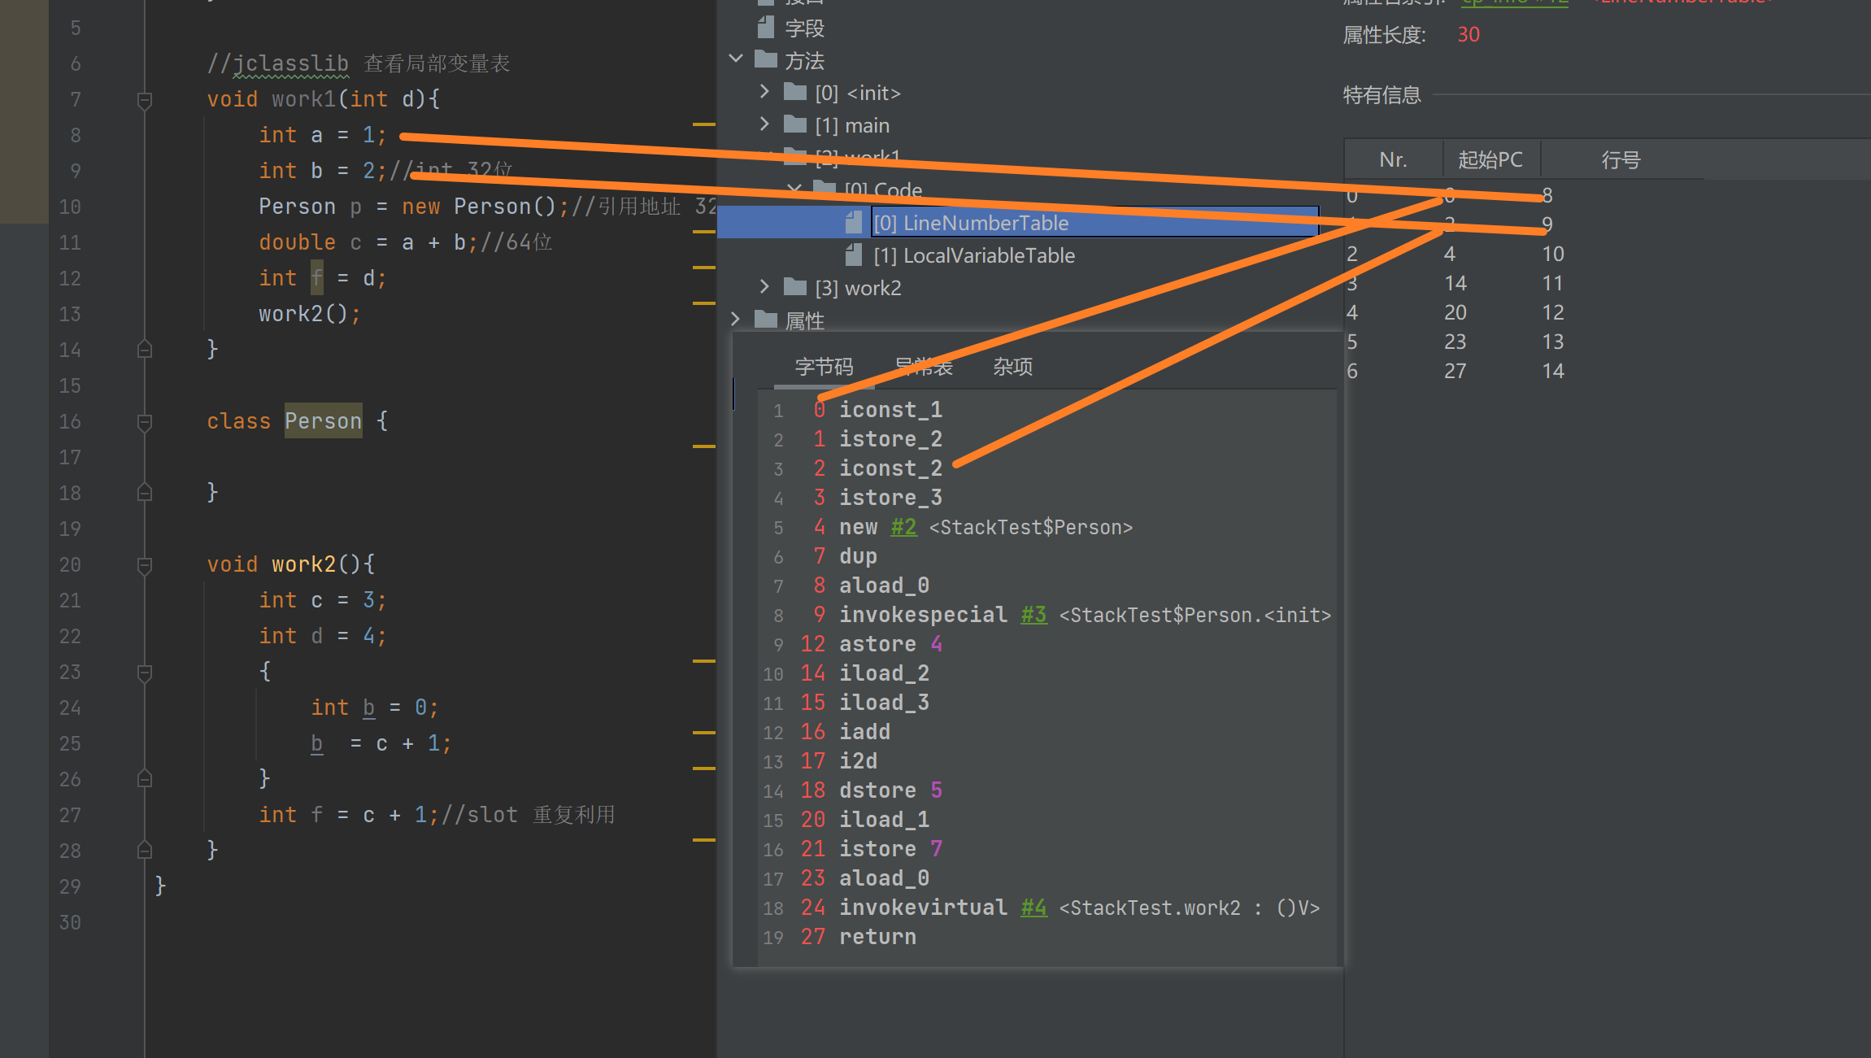
Task: Follow #3 link on invokespecial line
Action: (1033, 615)
